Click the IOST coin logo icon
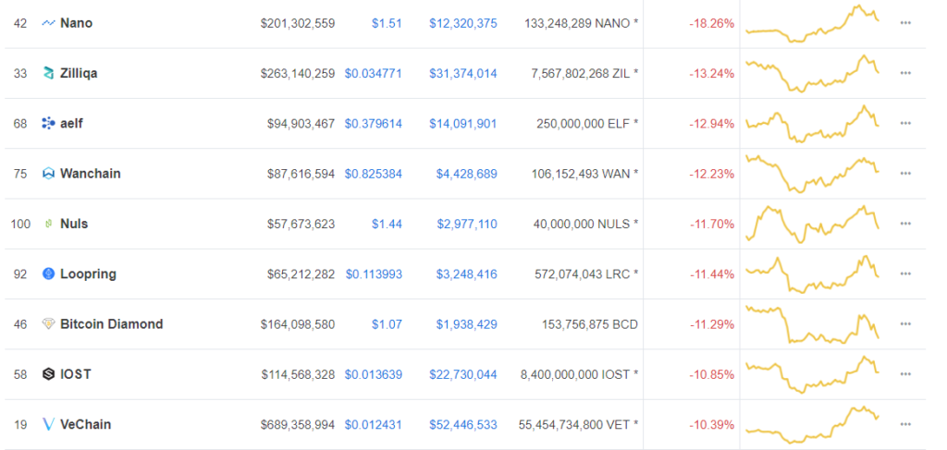 [49, 374]
